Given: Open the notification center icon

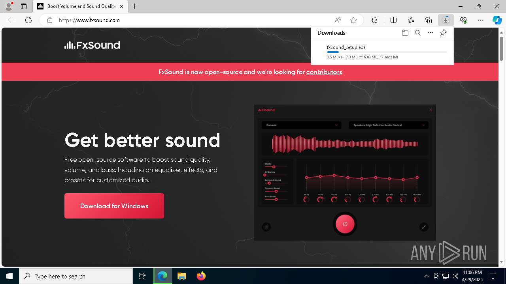Looking at the screenshot, I should (493, 276).
